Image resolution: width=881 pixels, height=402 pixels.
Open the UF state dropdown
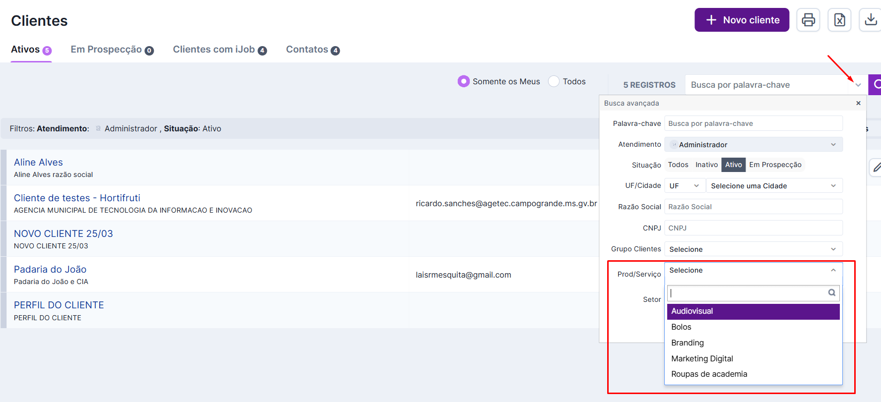684,186
